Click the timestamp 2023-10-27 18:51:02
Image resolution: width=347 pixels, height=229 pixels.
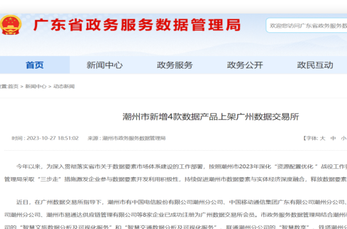tap(53, 138)
